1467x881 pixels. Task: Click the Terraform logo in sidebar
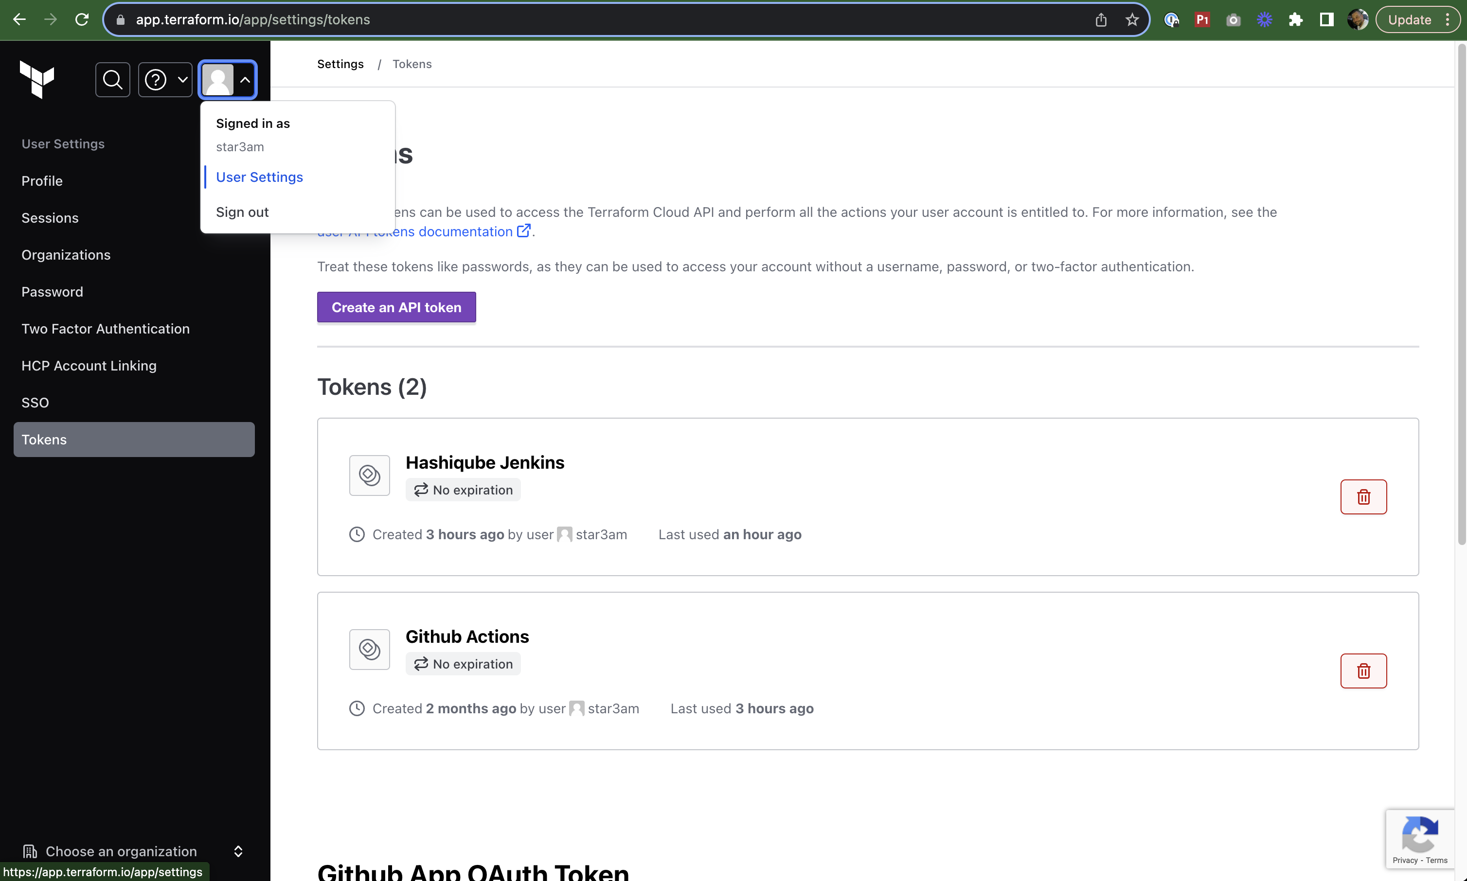(x=37, y=80)
